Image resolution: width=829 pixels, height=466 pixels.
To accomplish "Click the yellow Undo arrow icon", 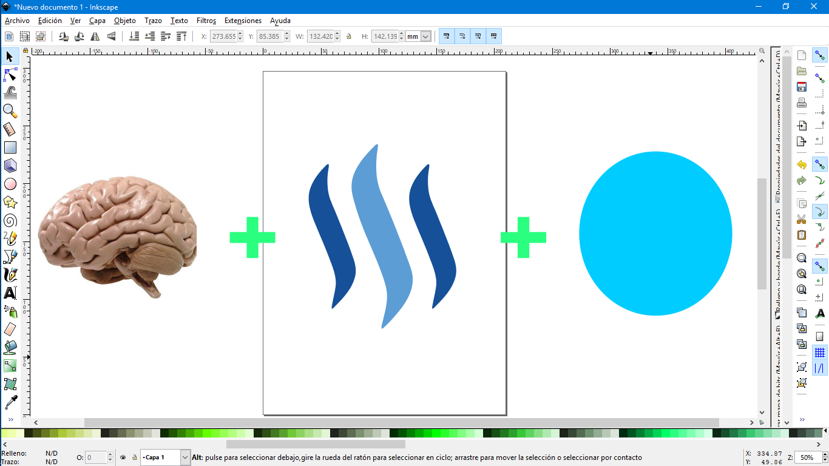I will [802, 165].
